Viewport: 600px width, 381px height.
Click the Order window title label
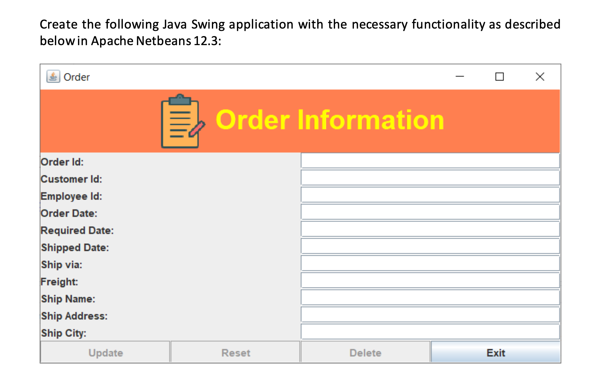[x=76, y=77]
